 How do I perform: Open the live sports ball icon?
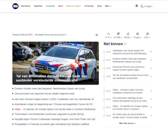click(147, 34)
